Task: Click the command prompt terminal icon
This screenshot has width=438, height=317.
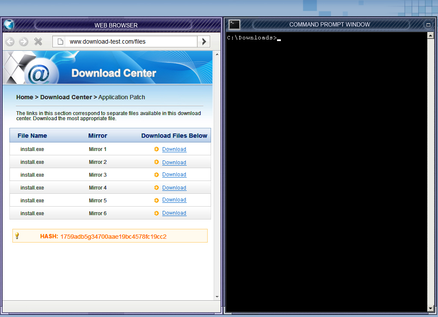Action: tap(234, 25)
